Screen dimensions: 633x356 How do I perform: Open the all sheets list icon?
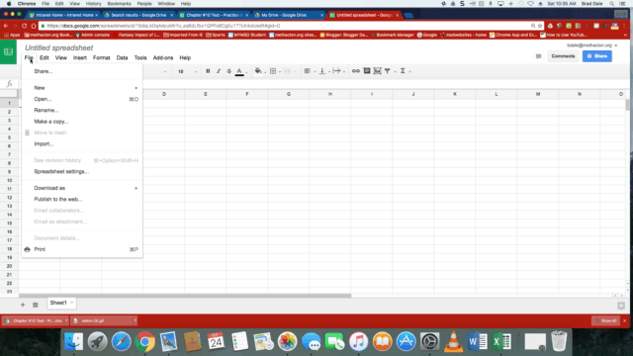pyautogui.click(x=36, y=305)
